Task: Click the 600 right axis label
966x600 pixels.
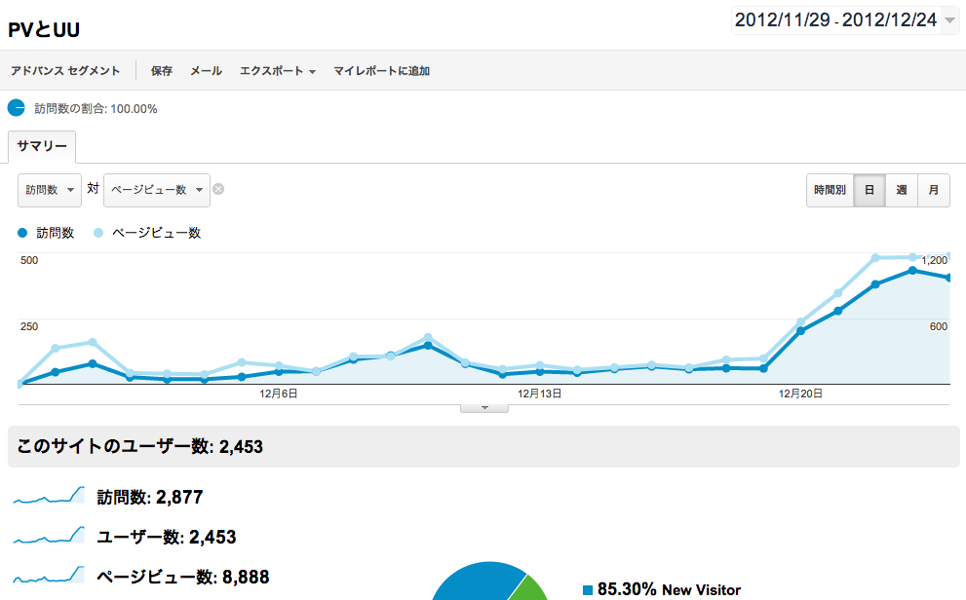Action: pyautogui.click(x=939, y=326)
